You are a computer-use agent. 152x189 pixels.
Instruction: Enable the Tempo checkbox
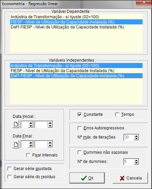click(x=117, y=114)
